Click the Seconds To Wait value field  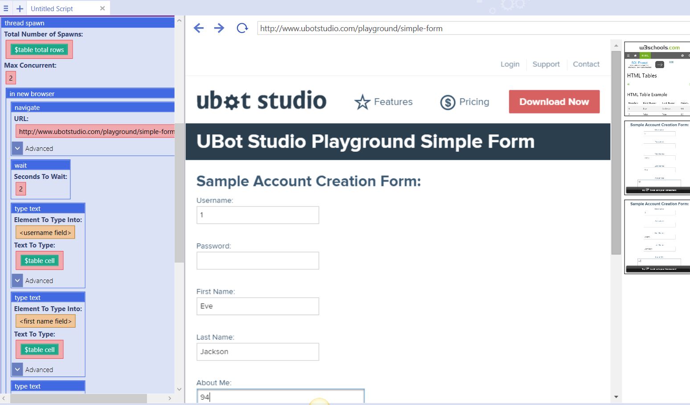[20, 189]
